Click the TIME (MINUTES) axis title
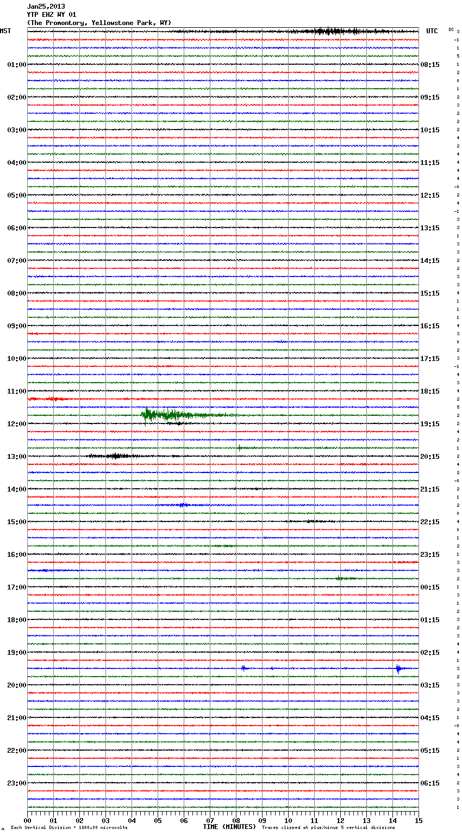The width and height of the screenshot is (462, 835). [229, 827]
